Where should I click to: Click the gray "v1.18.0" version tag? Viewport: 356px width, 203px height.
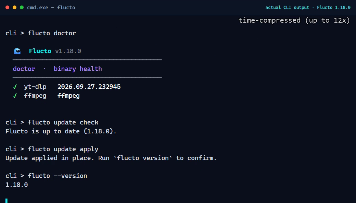(x=68, y=51)
